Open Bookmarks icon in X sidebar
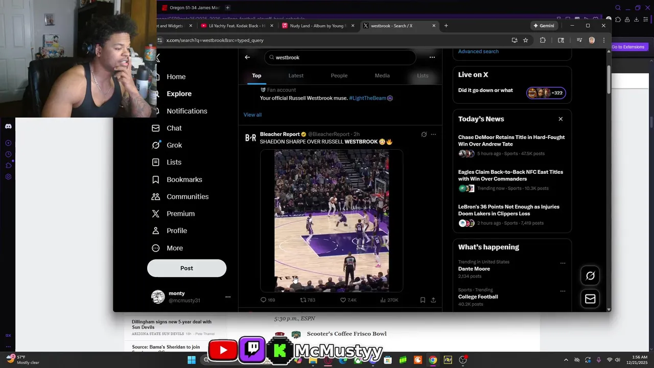 156,179
